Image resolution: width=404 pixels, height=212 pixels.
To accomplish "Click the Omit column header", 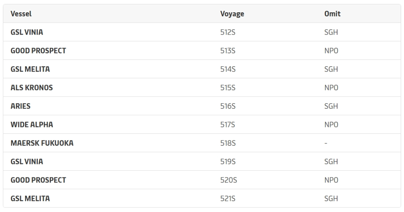I will coord(332,14).
